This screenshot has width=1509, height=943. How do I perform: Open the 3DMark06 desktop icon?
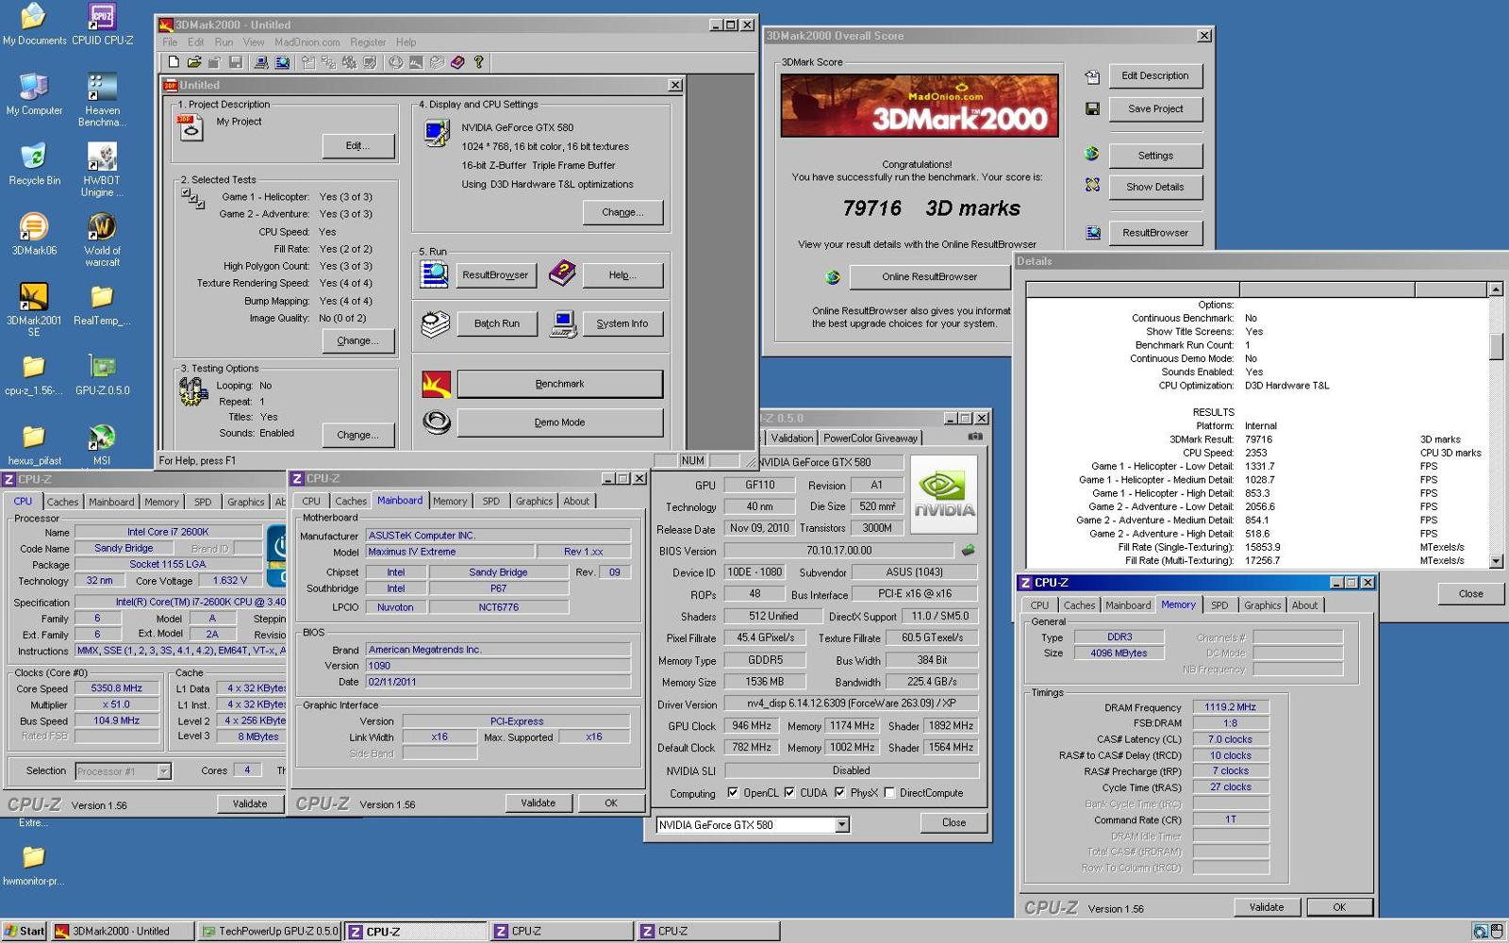pos(34,234)
